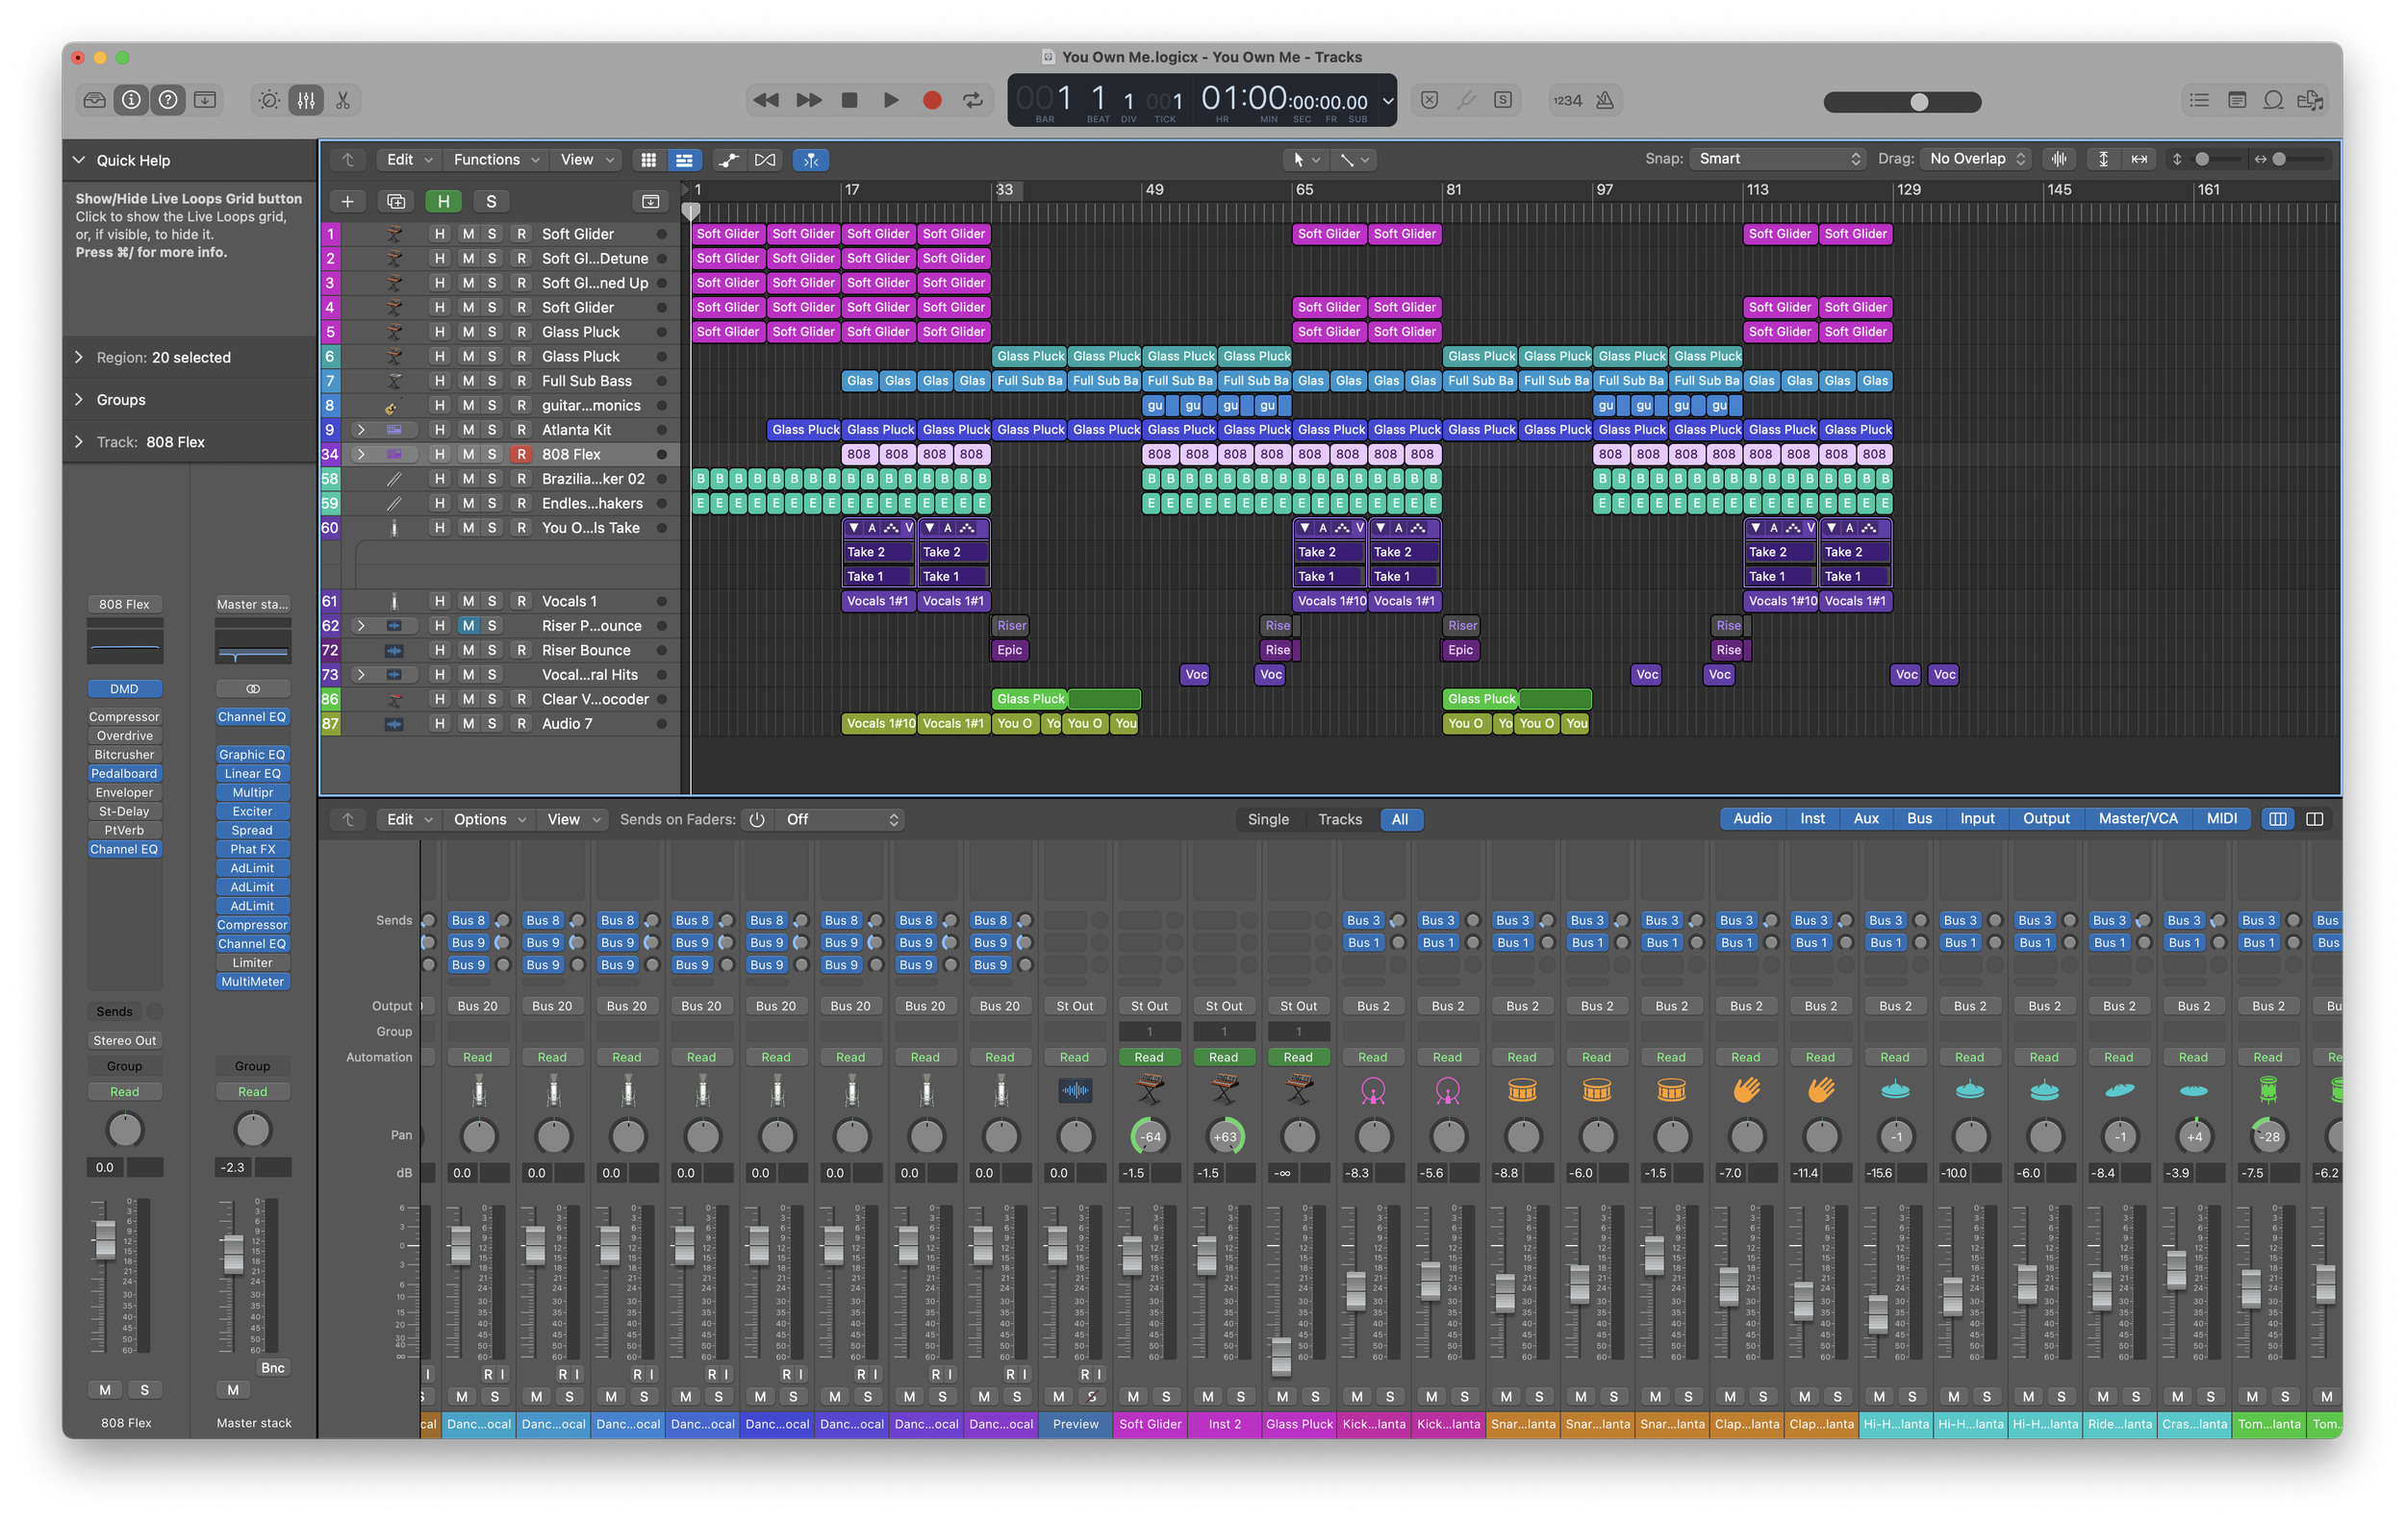
Task: Click the Scissors editors icon
Action: coord(342,100)
